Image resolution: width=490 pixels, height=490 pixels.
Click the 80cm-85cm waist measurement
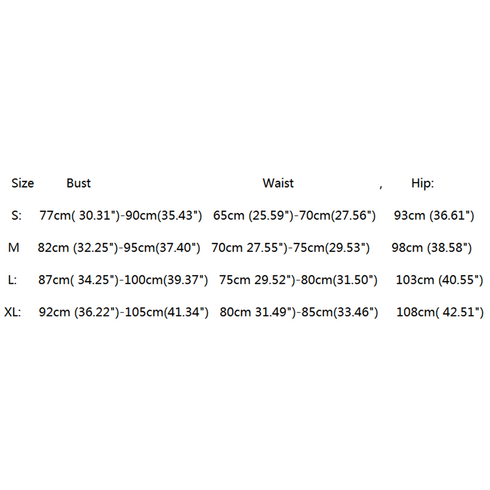click(x=299, y=312)
